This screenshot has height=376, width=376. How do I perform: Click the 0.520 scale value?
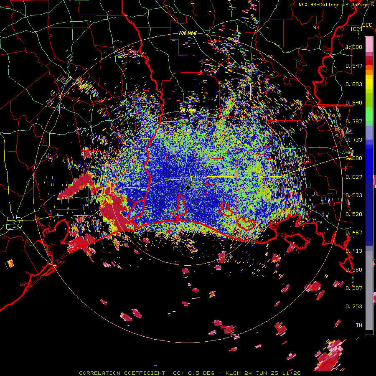(x=354, y=214)
